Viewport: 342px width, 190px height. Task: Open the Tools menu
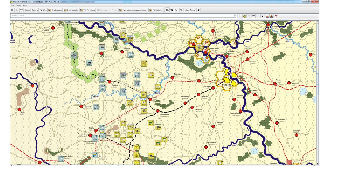[18, 5]
